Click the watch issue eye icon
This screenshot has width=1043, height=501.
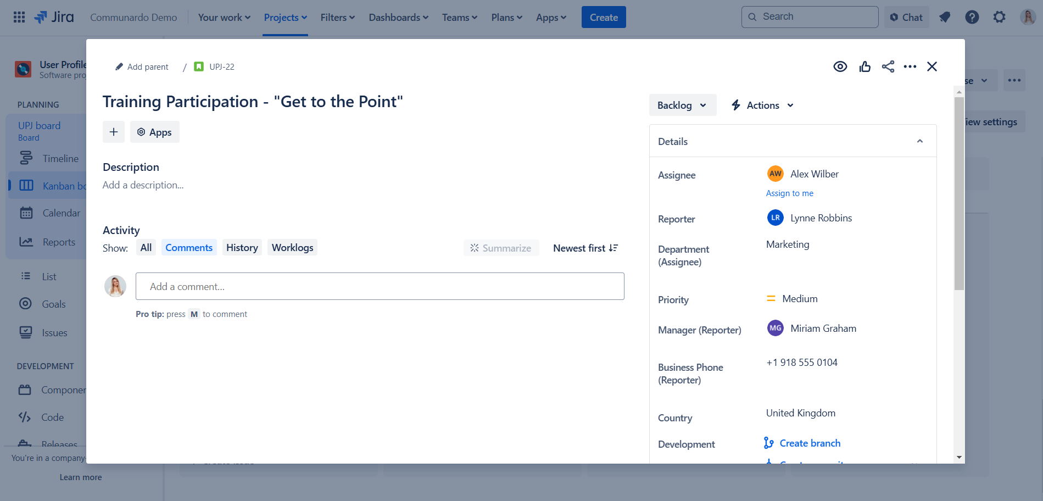[x=840, y=66]
